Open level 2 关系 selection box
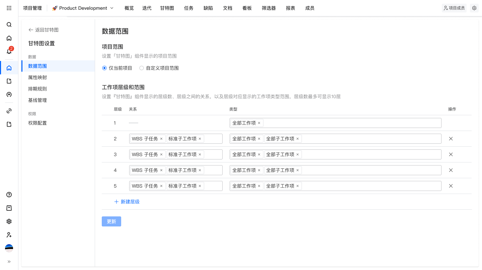Image resolution: width=482 pixels, height=270 pixels. click(176, 139)
